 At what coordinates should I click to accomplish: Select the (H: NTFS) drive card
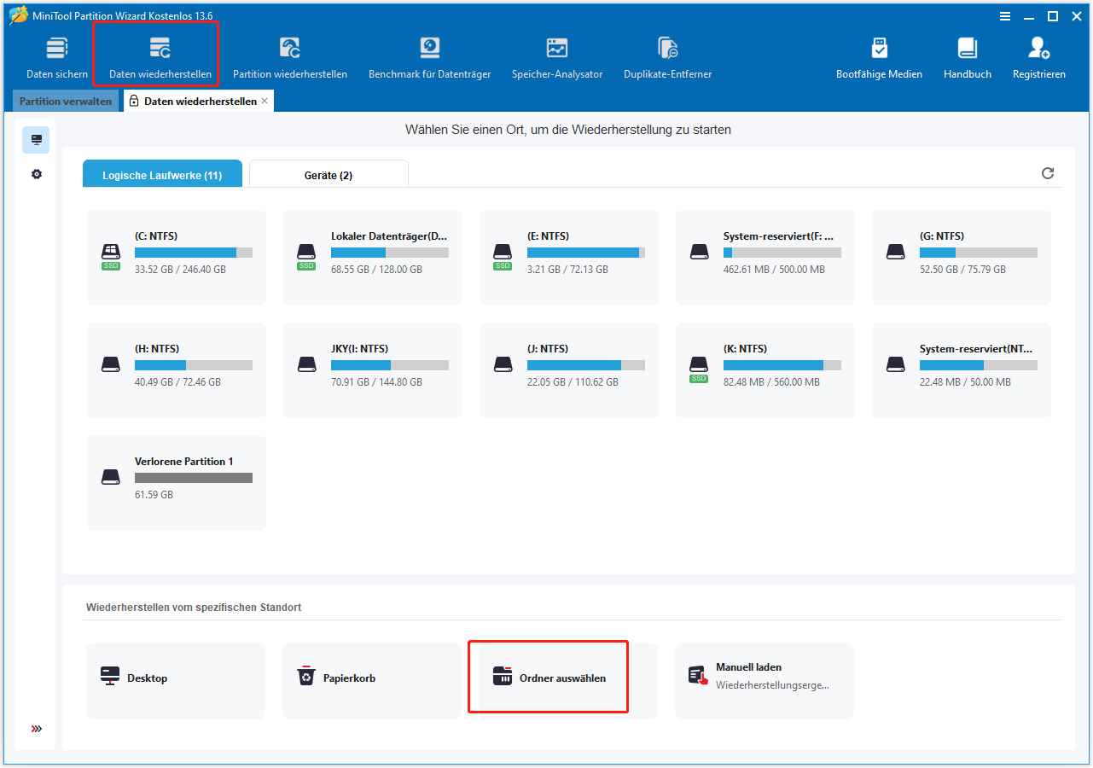pos(177,370)
